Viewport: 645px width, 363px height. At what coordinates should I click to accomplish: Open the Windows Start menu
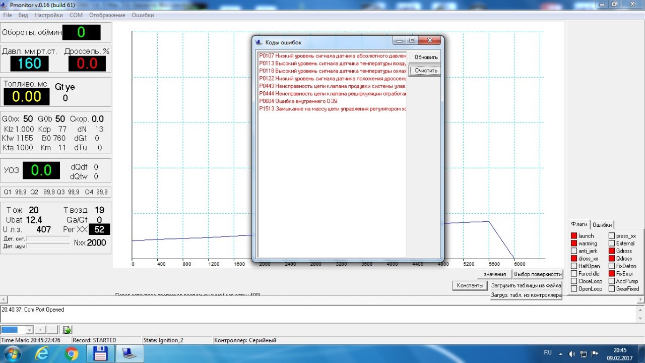[x=12, y=354]
